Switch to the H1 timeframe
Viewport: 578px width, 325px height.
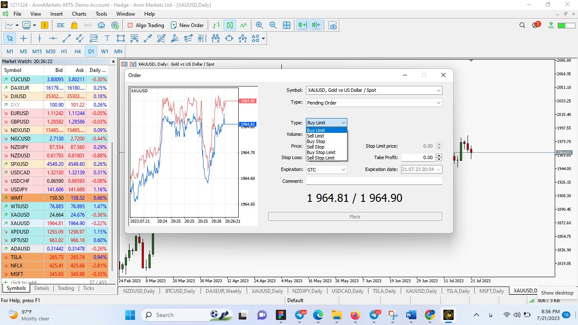click(x=64, y=51)
